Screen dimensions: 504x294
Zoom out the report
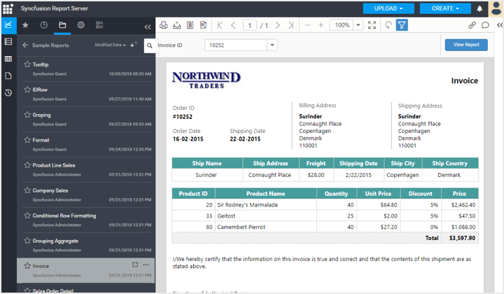[x=307, y=25]
